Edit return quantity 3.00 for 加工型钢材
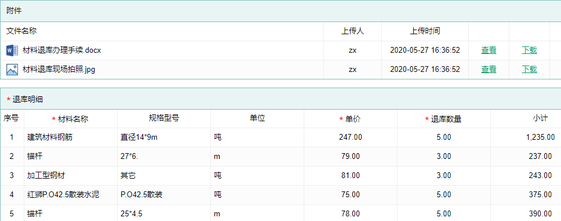The height and width of the screenshot is (221, 561). point(444,176)
